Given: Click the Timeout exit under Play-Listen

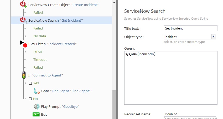Looking at the screenshot, I should point(40,60).
